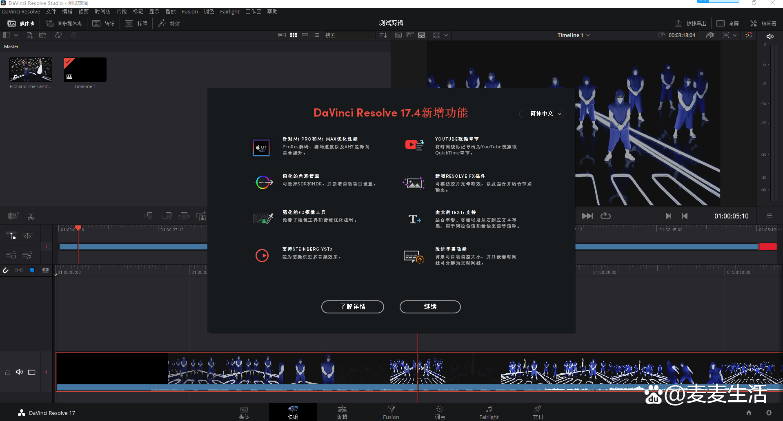The image size is (783, 421).
Task: Click the import media folder icon
Action: pos(42,35)
